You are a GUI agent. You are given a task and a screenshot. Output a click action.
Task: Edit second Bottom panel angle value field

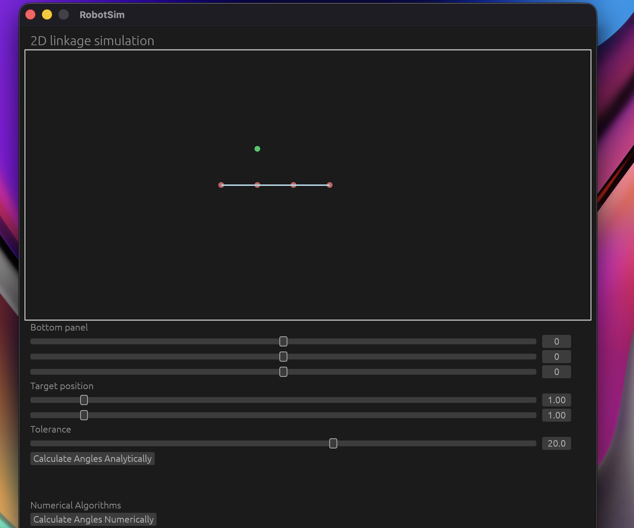(x=557, y=357)
